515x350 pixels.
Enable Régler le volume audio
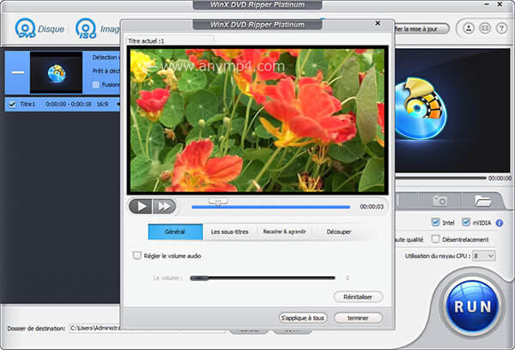(137, 256)
